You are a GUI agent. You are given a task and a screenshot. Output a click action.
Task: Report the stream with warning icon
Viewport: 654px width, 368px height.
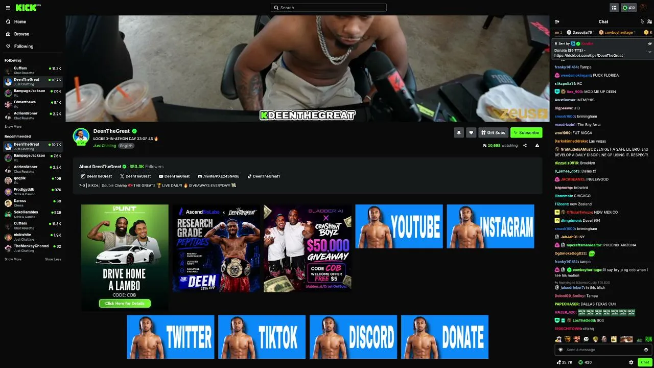click(537, 146)
